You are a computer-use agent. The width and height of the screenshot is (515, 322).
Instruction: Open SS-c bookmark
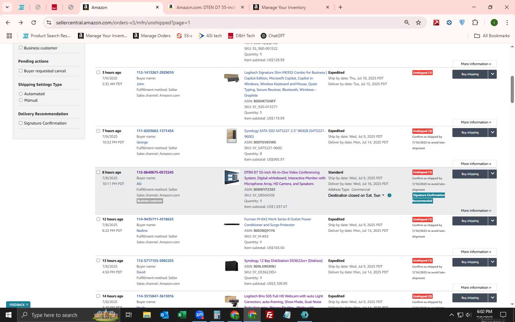click(x=185, y=36)
